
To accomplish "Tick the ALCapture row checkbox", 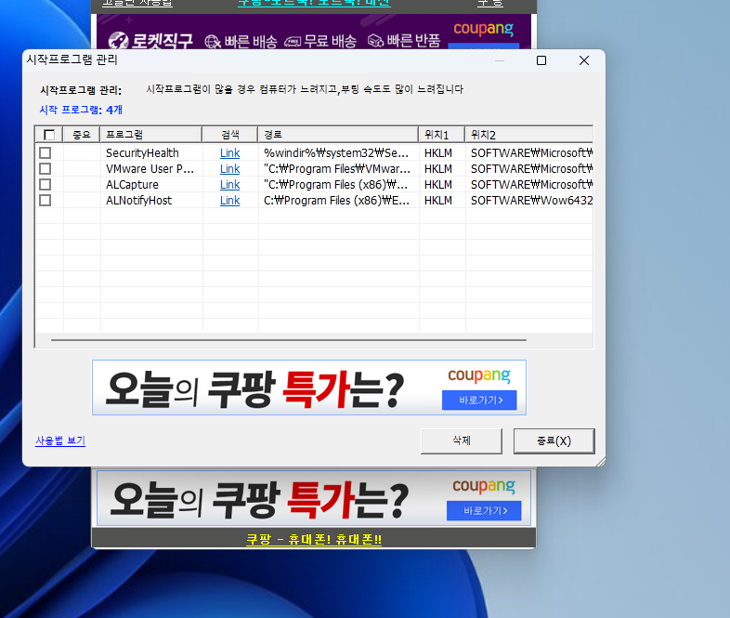I will coord(46,184).
